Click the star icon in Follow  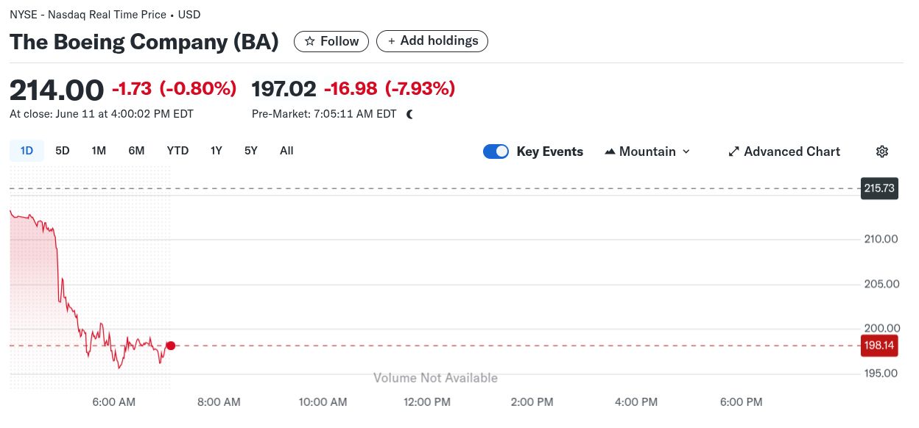click(310, 41)
